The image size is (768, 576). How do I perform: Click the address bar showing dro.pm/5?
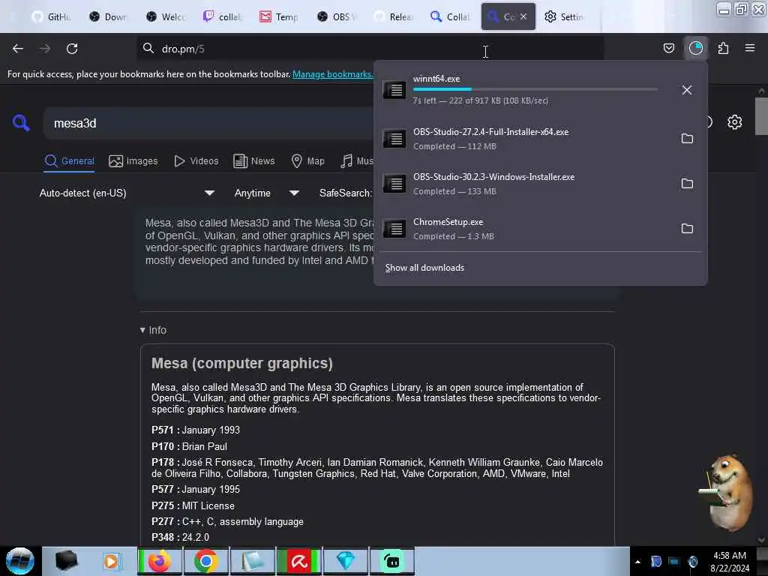coord(370,49)
